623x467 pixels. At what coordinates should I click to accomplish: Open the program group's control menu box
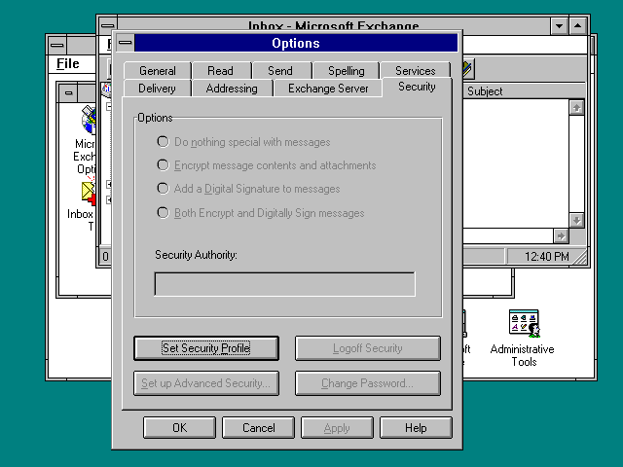click(69, 93)
